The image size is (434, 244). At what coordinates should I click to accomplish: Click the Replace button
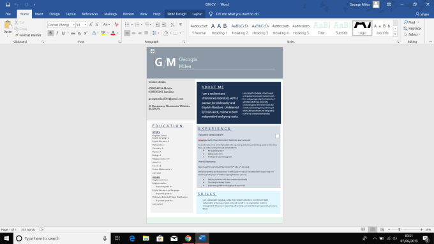click(412, 28)
